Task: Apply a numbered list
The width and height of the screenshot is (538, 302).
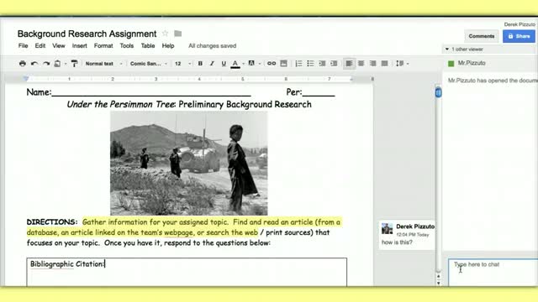Action: tap(298, 64)
